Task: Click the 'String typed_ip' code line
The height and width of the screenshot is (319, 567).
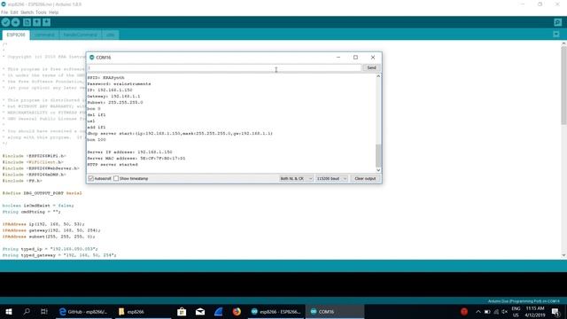Action: point(50,249)
